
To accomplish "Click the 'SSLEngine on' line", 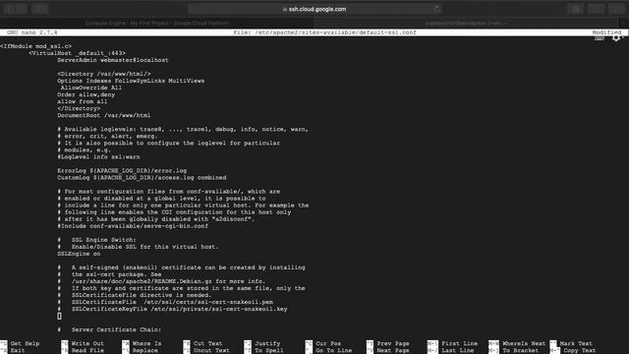I will (79, 254).
